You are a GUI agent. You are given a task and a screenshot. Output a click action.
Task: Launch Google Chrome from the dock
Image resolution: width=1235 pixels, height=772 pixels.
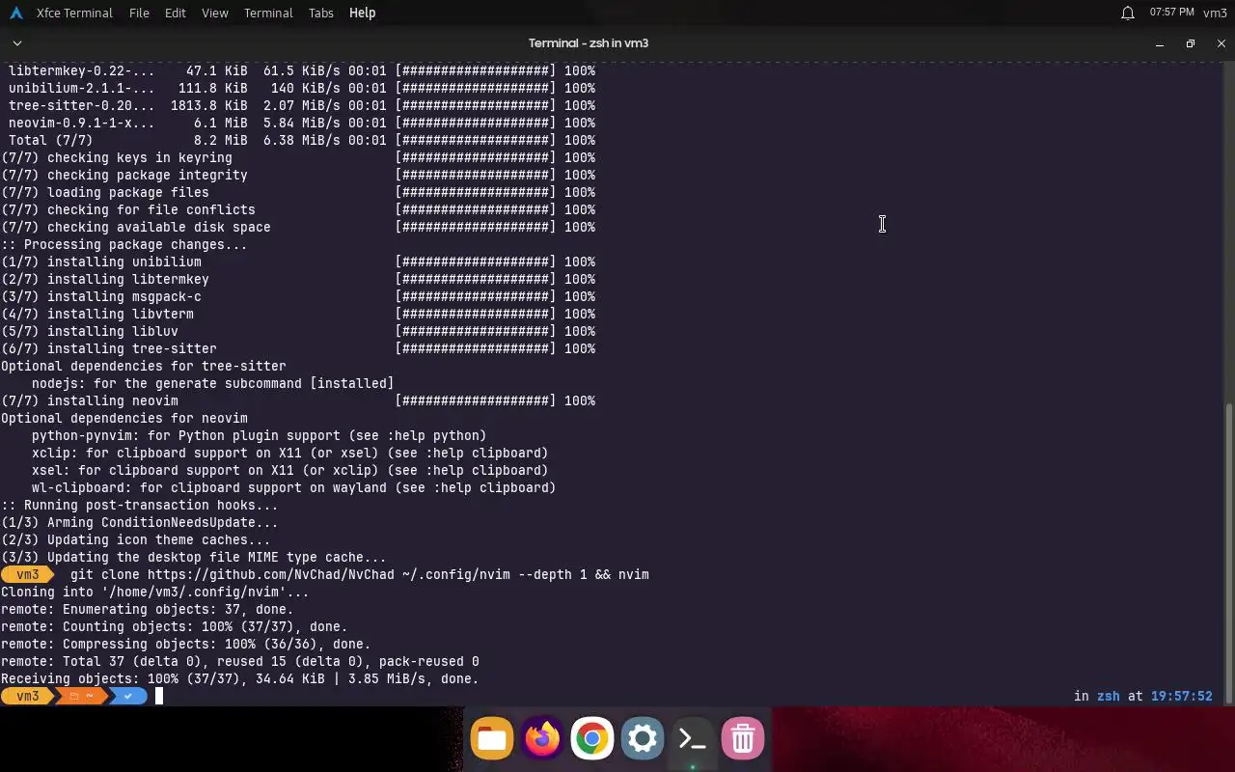click(x=592, y=739)
